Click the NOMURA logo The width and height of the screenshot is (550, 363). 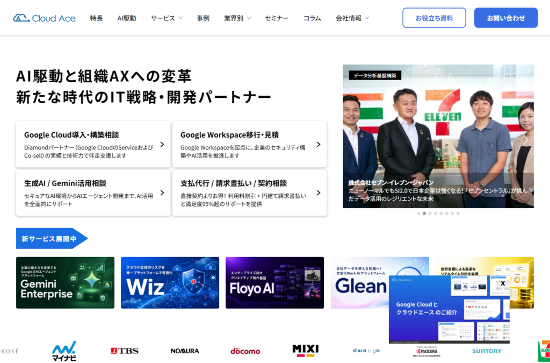tap(185, 351)
